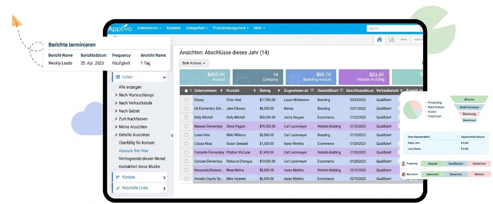
Task: Toggle the select-all checkbox in the table header
Action: click(x=186, y=91)
